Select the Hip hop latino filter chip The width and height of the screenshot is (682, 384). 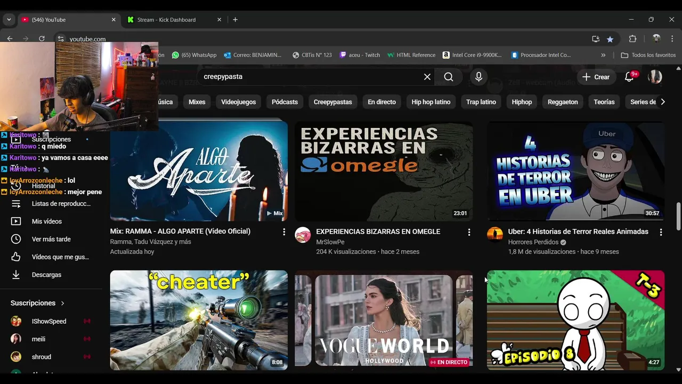click(x=431, y=102)
